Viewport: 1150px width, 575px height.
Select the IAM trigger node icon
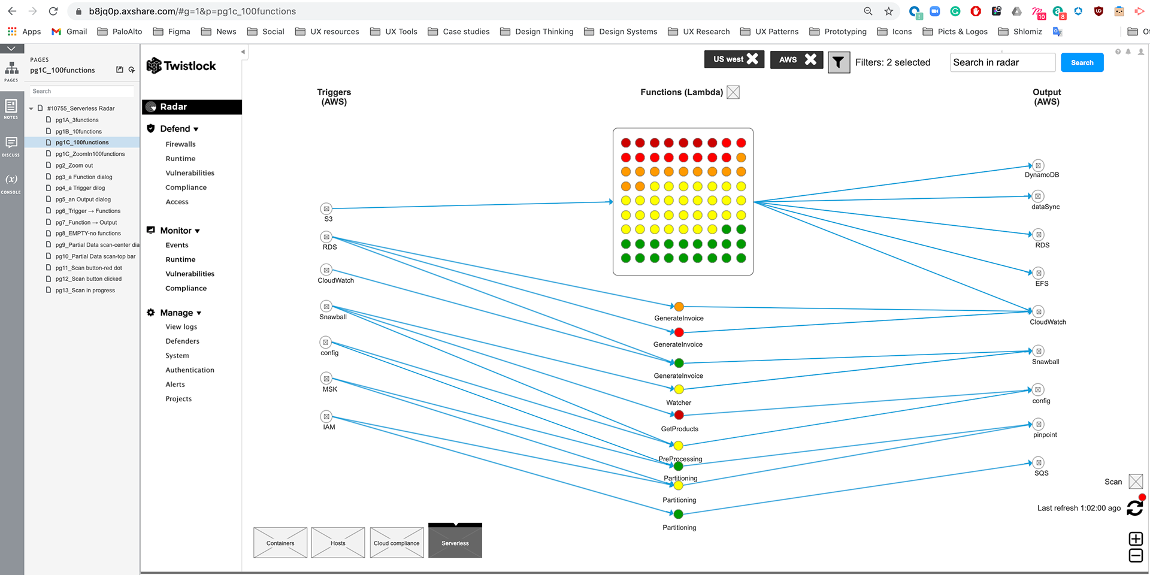[x=326, y=416]
